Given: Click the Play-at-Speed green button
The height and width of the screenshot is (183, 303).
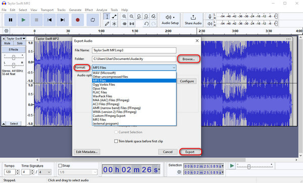Looking at the screenshot, I should [232, 166].
